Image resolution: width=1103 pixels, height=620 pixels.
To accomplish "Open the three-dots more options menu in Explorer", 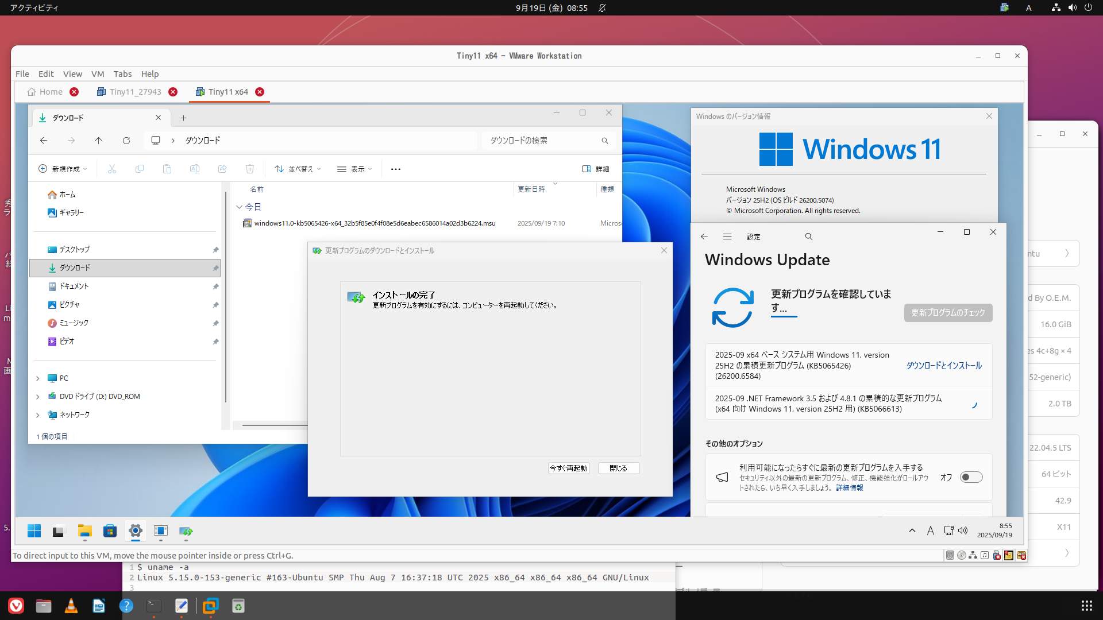I will point(395,169).
